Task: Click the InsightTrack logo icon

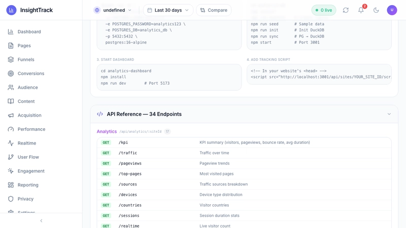Action: pyautogui.click(x=11, y=10)
